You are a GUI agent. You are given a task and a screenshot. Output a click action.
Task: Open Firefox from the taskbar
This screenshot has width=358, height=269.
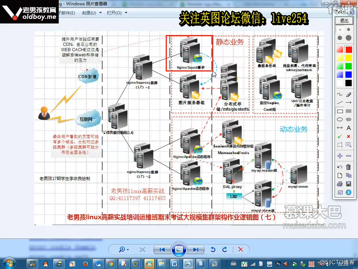point(85,264)
